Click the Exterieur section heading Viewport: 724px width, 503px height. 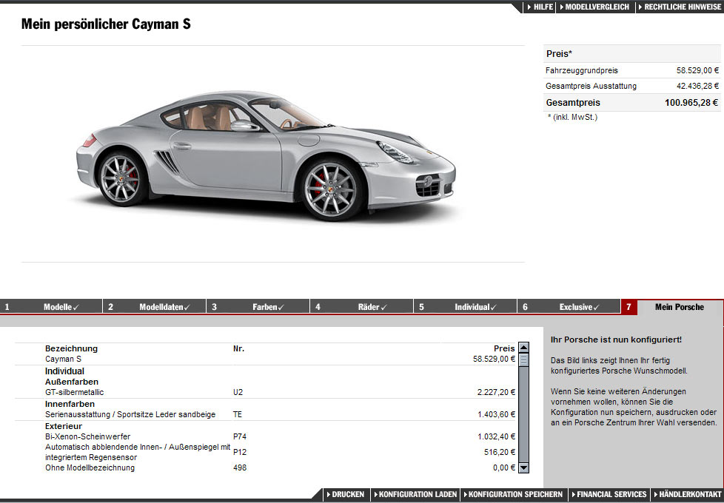(63, 426)
